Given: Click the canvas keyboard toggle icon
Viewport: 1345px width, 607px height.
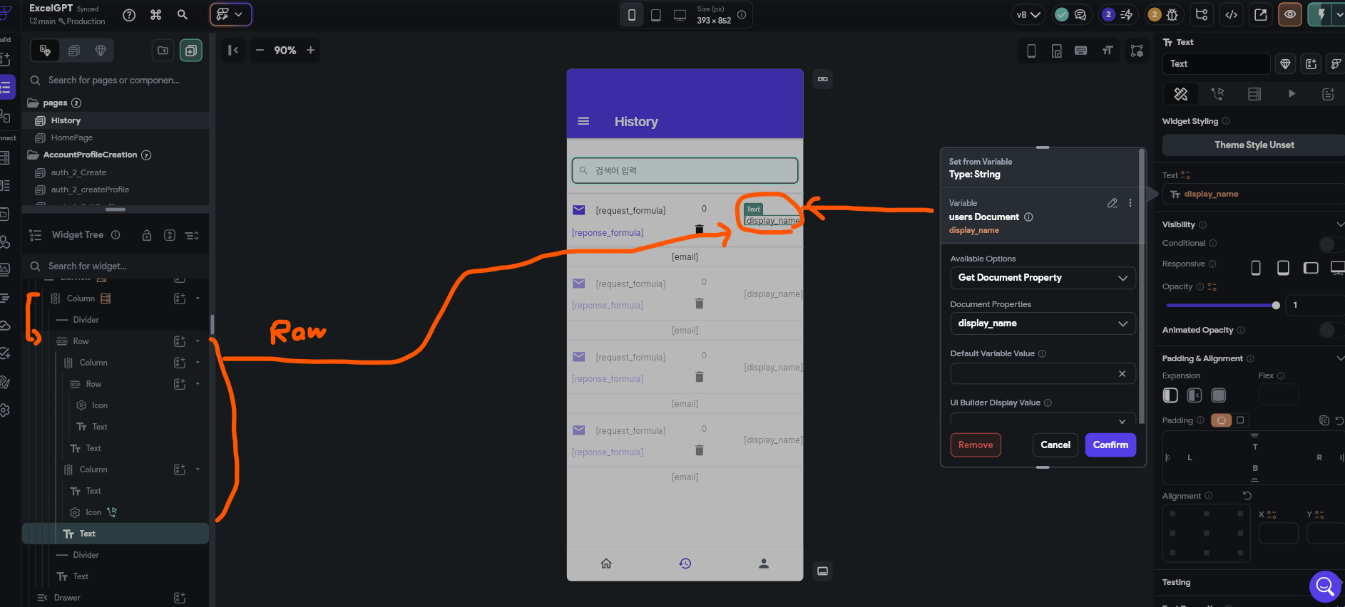Looking at the screenshot, I should tap(1081, 51).
